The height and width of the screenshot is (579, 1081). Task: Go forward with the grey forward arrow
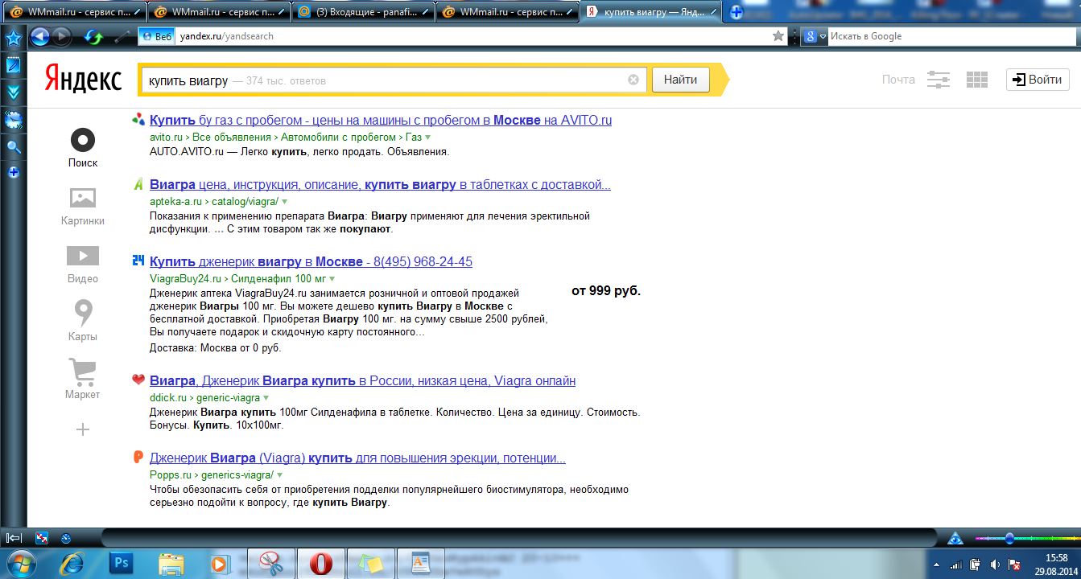click(x=61, y=36)
